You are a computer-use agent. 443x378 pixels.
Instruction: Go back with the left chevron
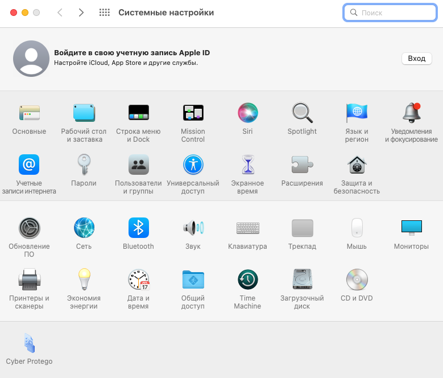[x=60, y=13]
